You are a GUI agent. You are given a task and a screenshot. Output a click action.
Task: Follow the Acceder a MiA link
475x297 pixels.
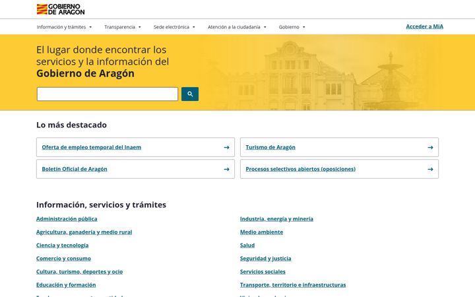tap(424, 26)
